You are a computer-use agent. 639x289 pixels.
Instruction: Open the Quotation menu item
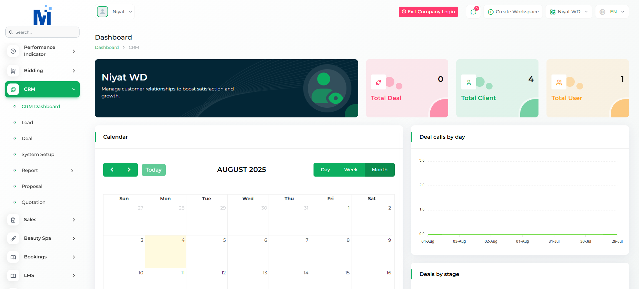pyautogui.click(x=34, y=202)
